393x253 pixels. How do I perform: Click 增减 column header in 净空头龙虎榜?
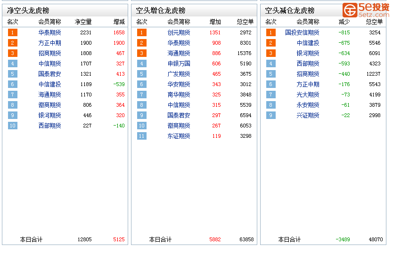119,22
